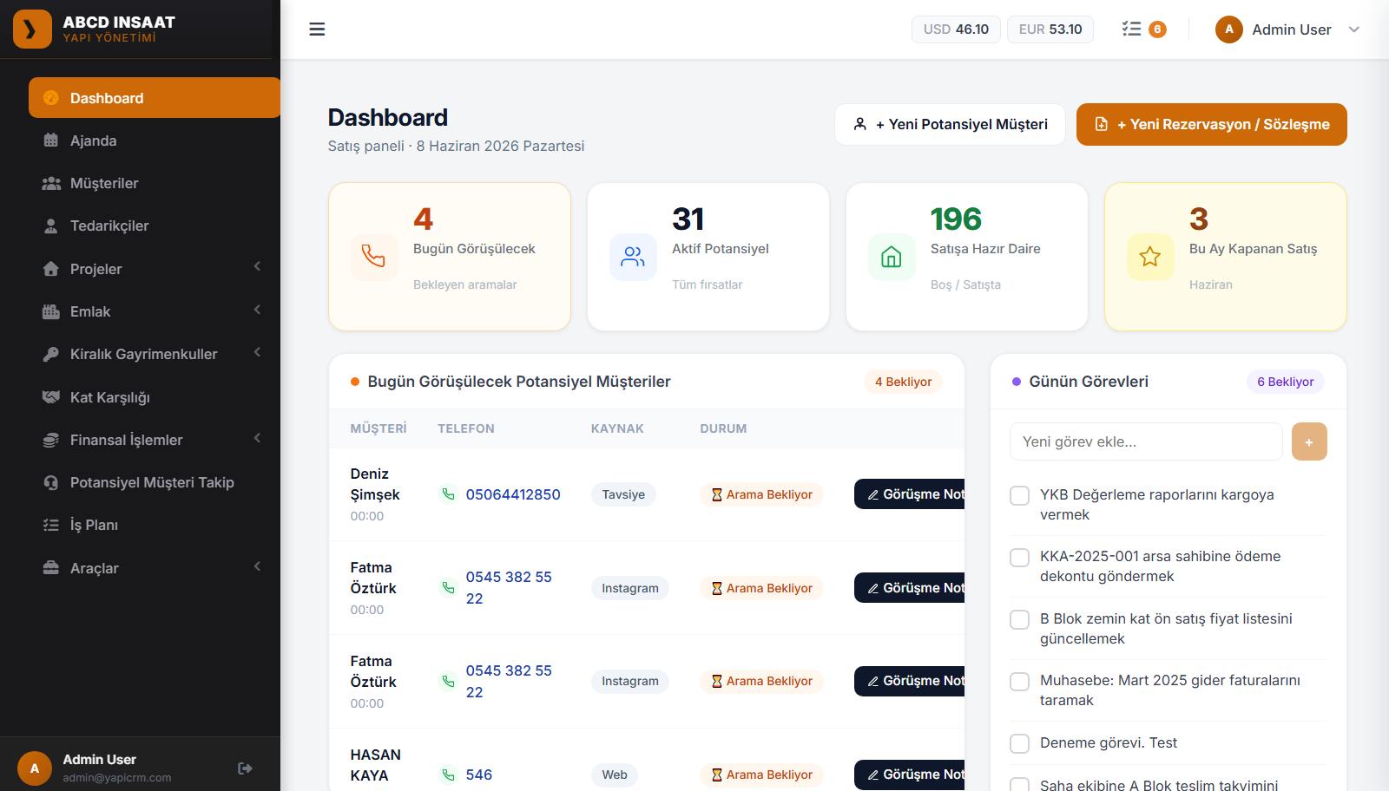Click the Tedarikçiler person icon in sidebar

click(x=51, y=226)
